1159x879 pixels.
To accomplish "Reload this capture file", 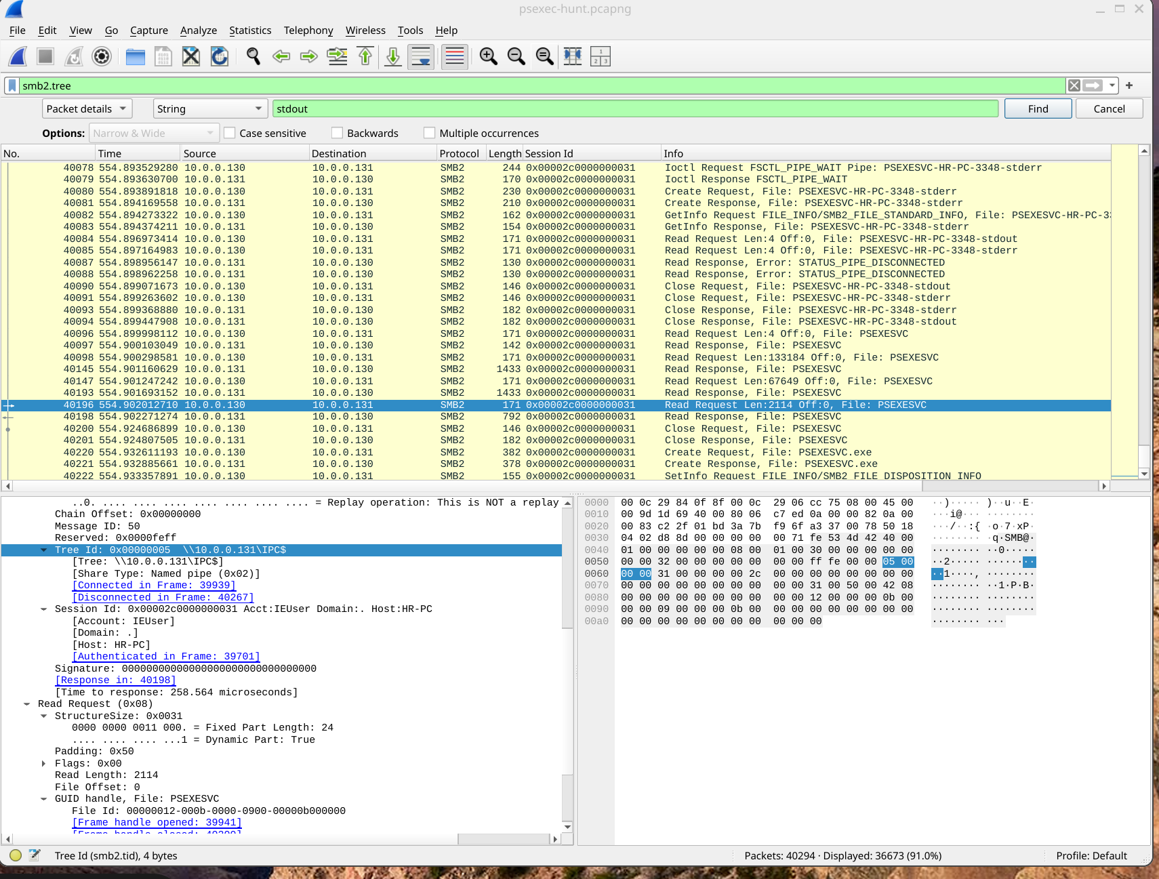I will click(219, 56).
